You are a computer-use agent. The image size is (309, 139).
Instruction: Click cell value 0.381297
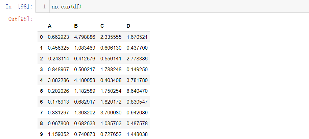[x=58, y=113]
